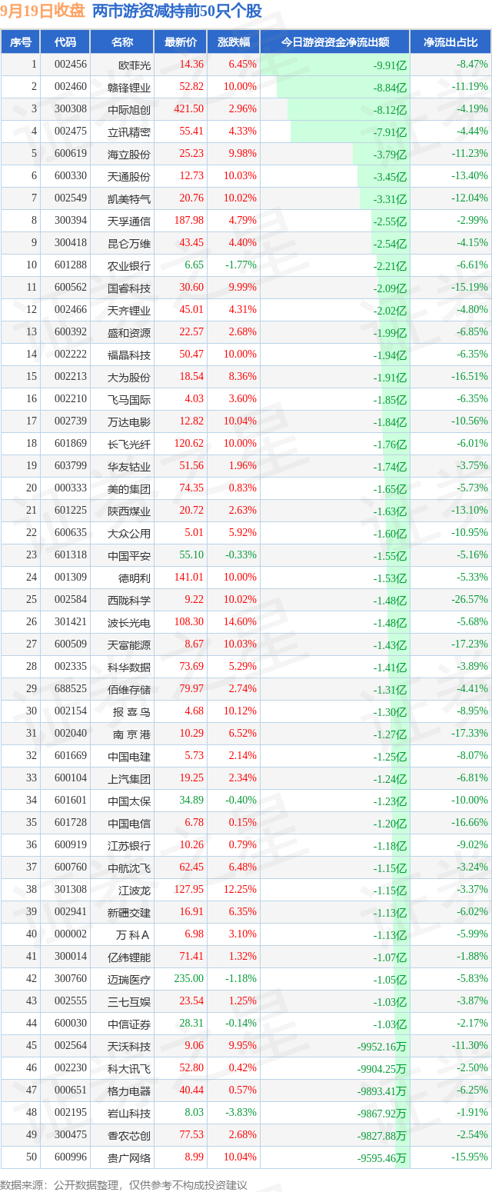The height and width of the screenshot is (1192, 492).
Task: Select the stock name 海立股份
Action: click(x=129, y=154)
